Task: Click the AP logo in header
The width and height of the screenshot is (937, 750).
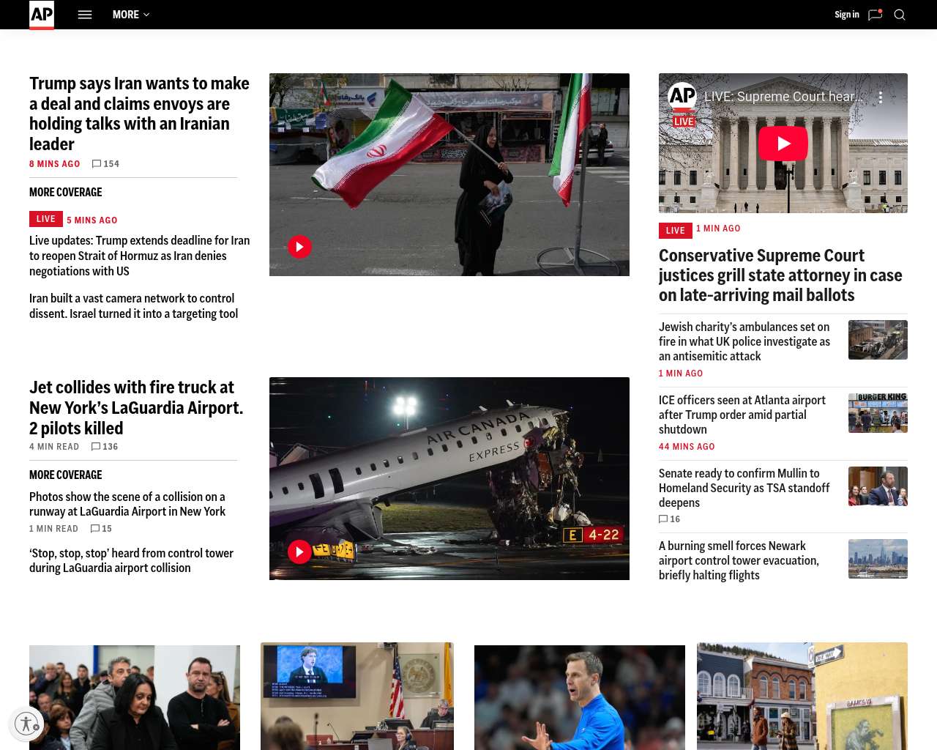Action: coord(42,15)
